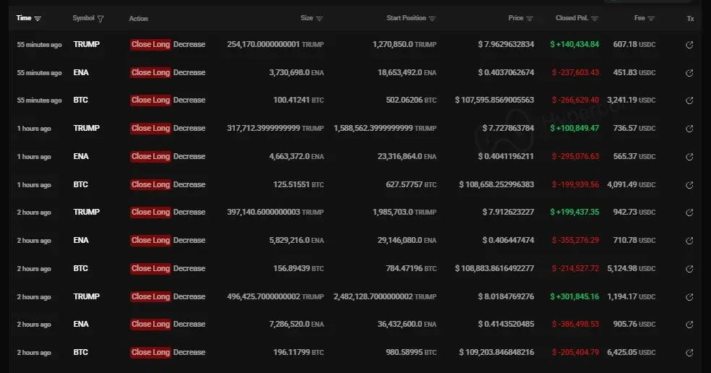Click Close Long badge on $107,595.8569005563 row
This screenshot has height=373, width=711.
[150, 100]
